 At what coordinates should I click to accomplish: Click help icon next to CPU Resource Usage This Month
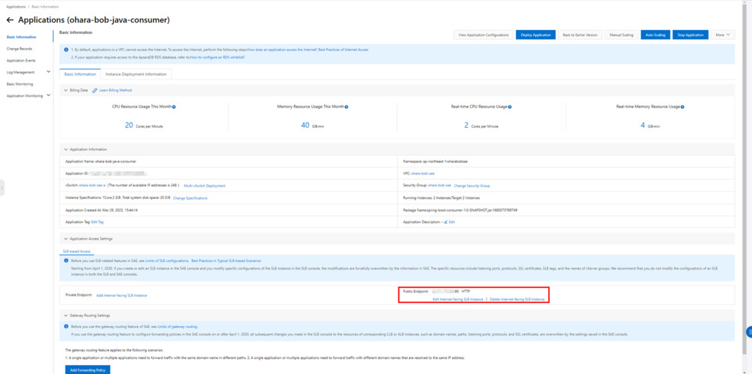[x=174, y=107]
